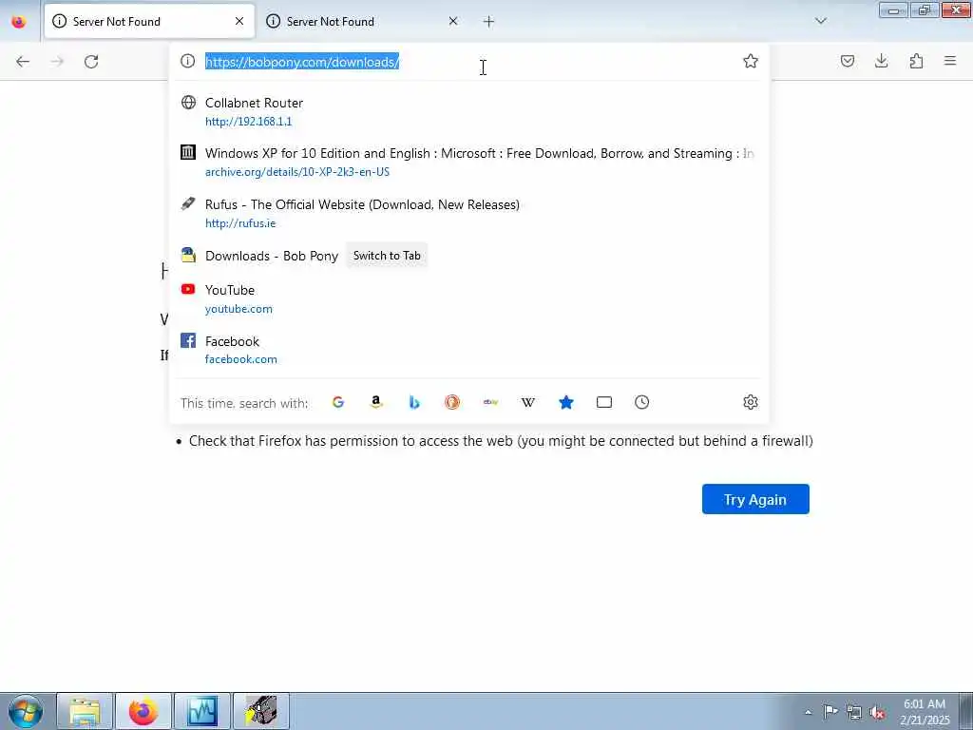The image size is (973, 730).
Task: Select the YouTube suggestion
Action: (x=469, y=298)
